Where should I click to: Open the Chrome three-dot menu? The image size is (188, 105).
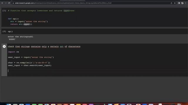(186, 3)
